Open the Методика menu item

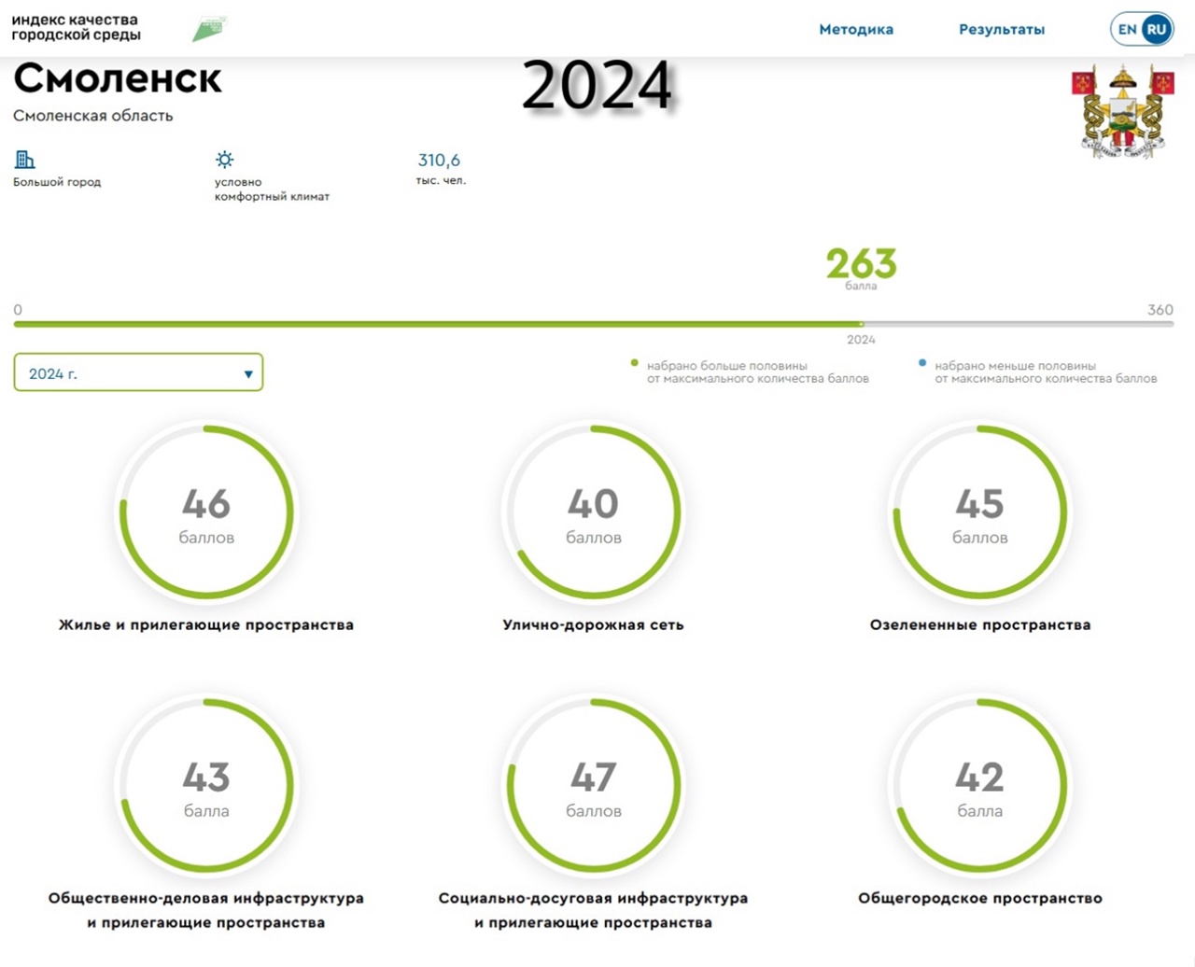click(856, 29)
